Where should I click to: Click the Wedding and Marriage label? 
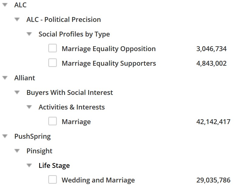[98, 180]
